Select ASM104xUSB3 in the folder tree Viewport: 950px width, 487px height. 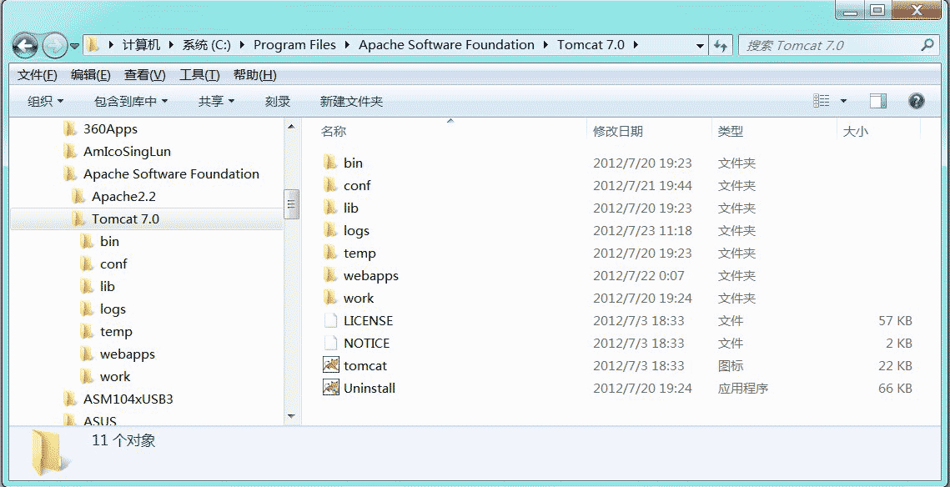128,399
